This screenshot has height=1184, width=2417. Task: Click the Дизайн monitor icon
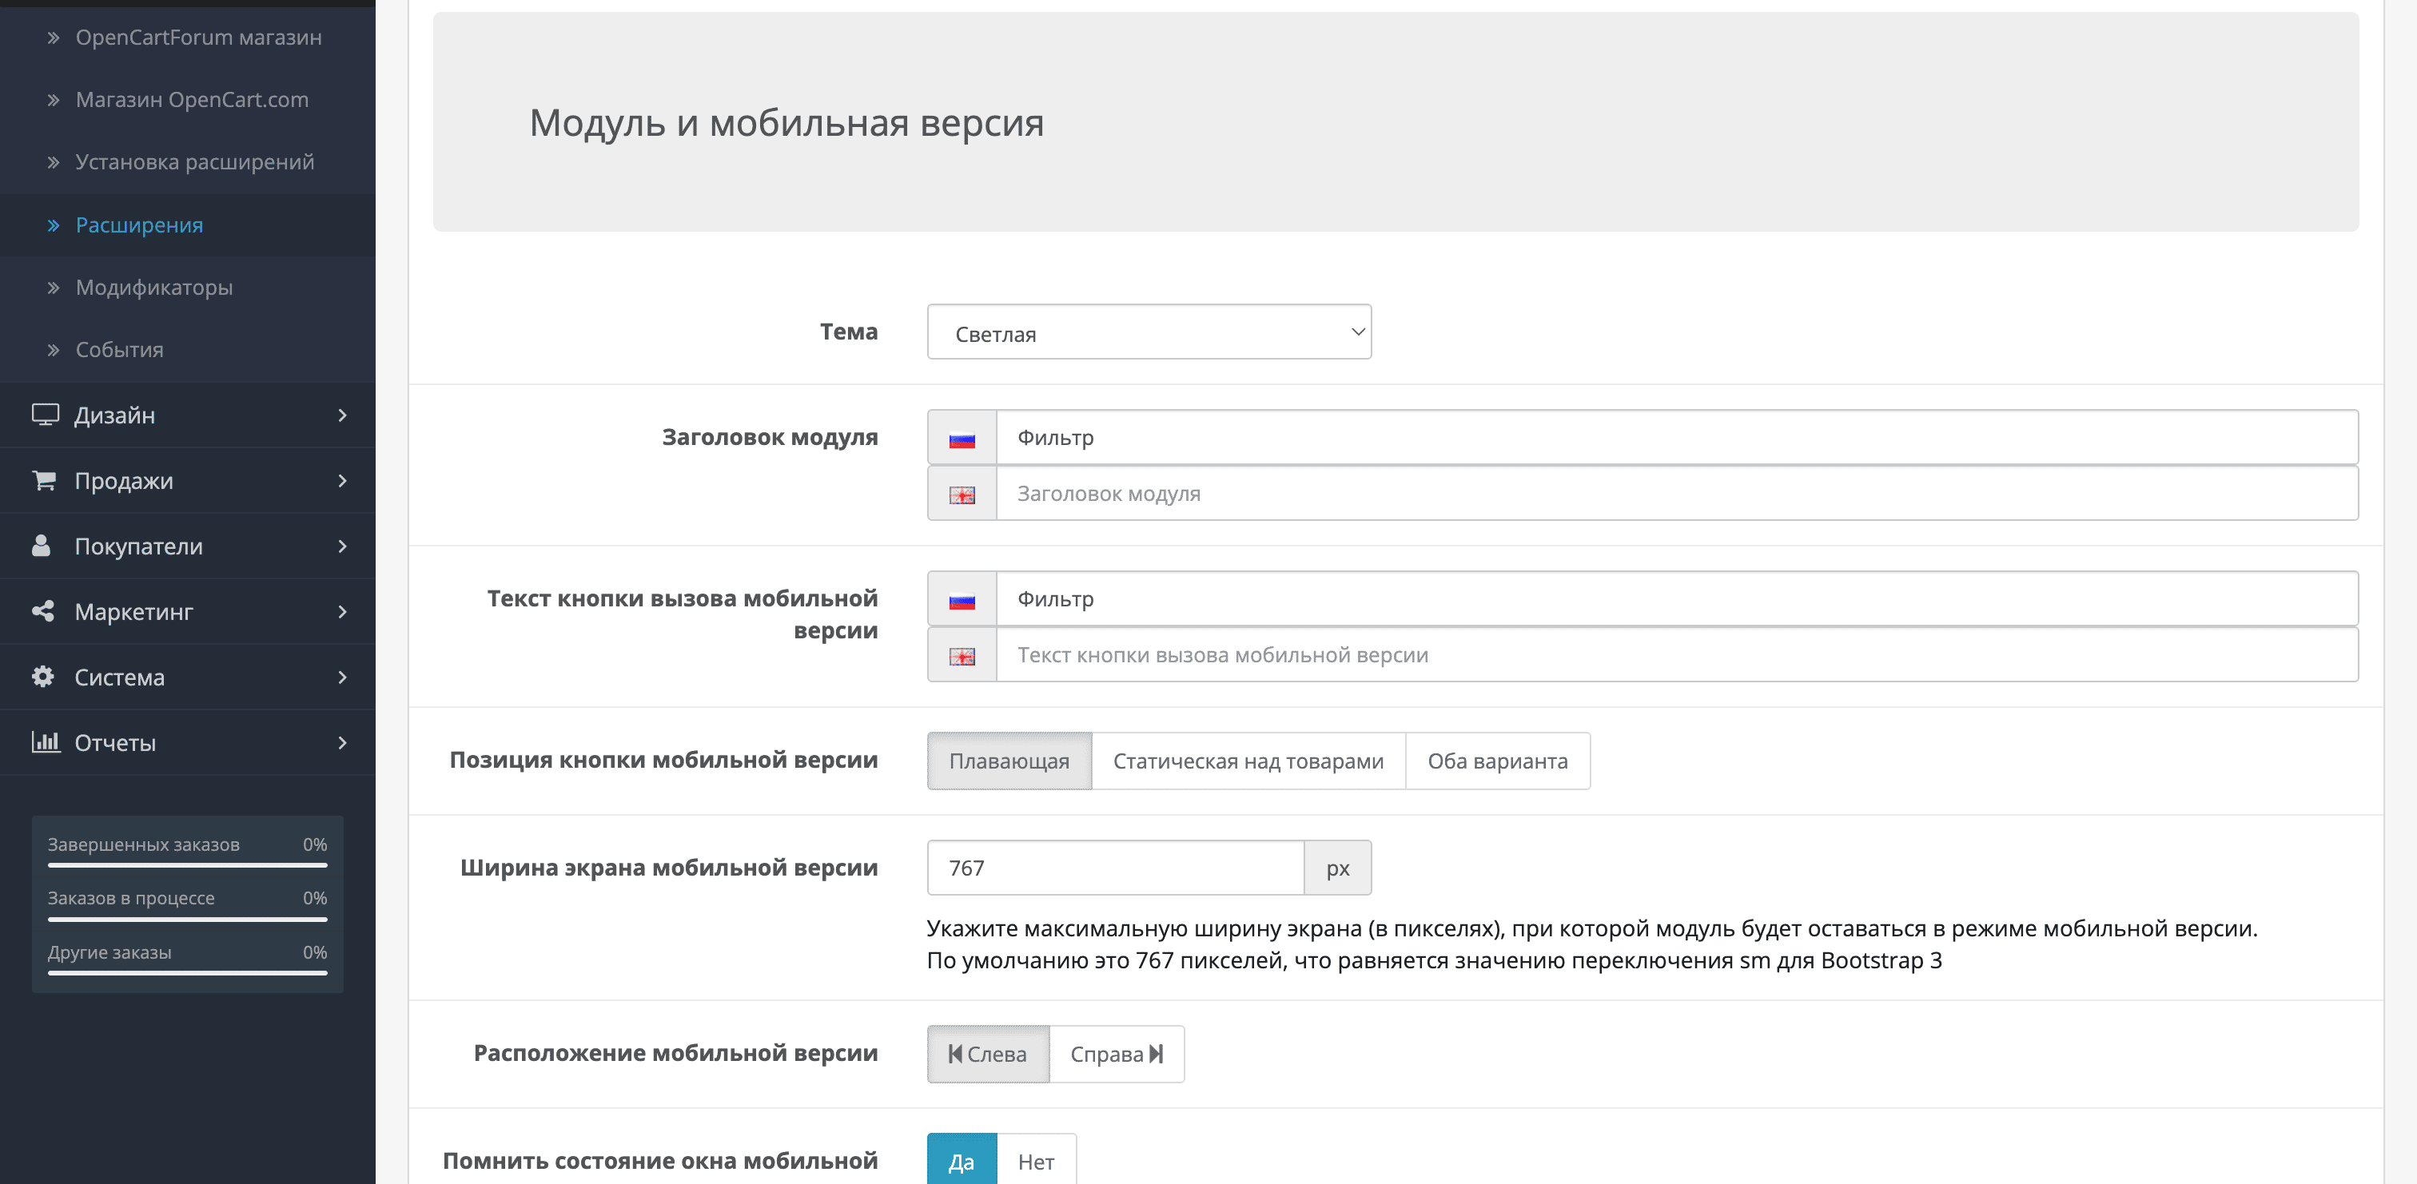click(x=45, y=415)
